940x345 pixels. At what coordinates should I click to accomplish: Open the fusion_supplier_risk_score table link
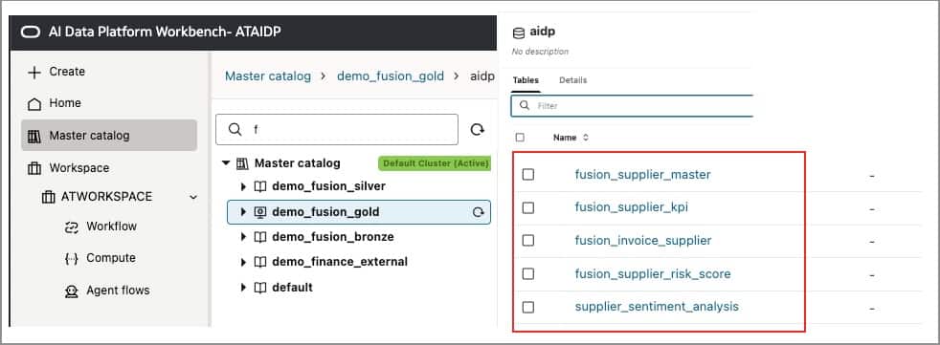653,274
